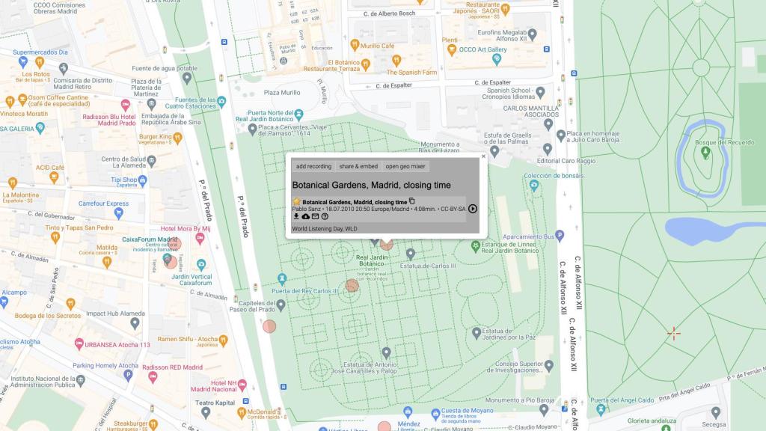Click the Eurofins Megalab Alfonso XII pin
The image size is (766, 431).
tap(533, 34)
